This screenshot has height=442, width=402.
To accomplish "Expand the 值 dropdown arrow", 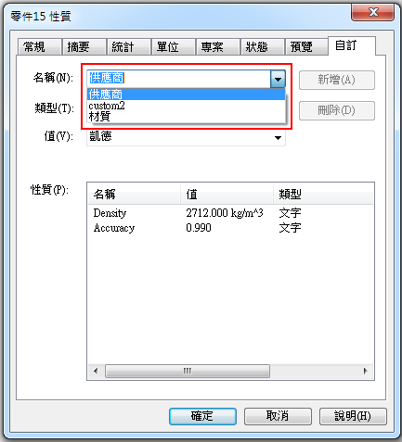I will point(278,137).
